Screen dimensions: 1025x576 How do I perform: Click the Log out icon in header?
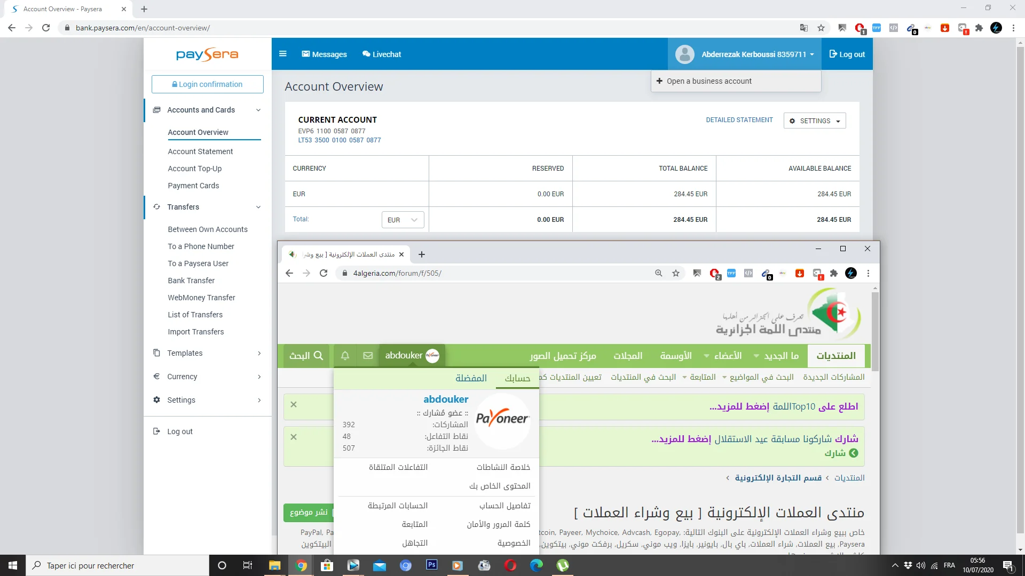(x=833, y=54)
